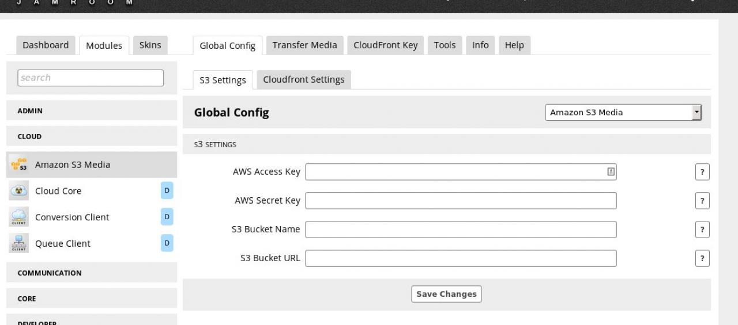Expand the ADMIN module category
The height and width of the screenshot is (325, 738).
[91, 111]
